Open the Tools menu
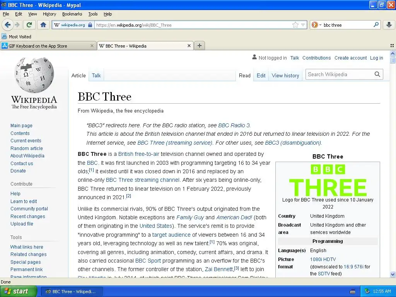Screen dimensions: 396x297 click(x=93, y=14)
